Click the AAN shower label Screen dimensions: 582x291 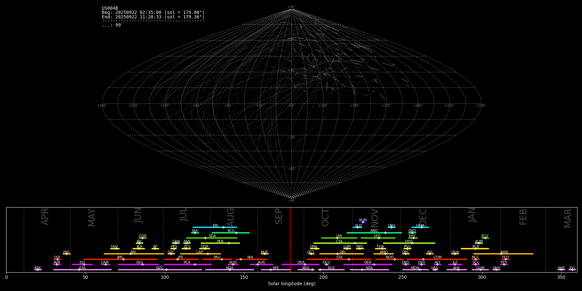(x=504, y=252)
